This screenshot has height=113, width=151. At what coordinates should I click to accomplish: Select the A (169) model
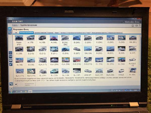42,39
